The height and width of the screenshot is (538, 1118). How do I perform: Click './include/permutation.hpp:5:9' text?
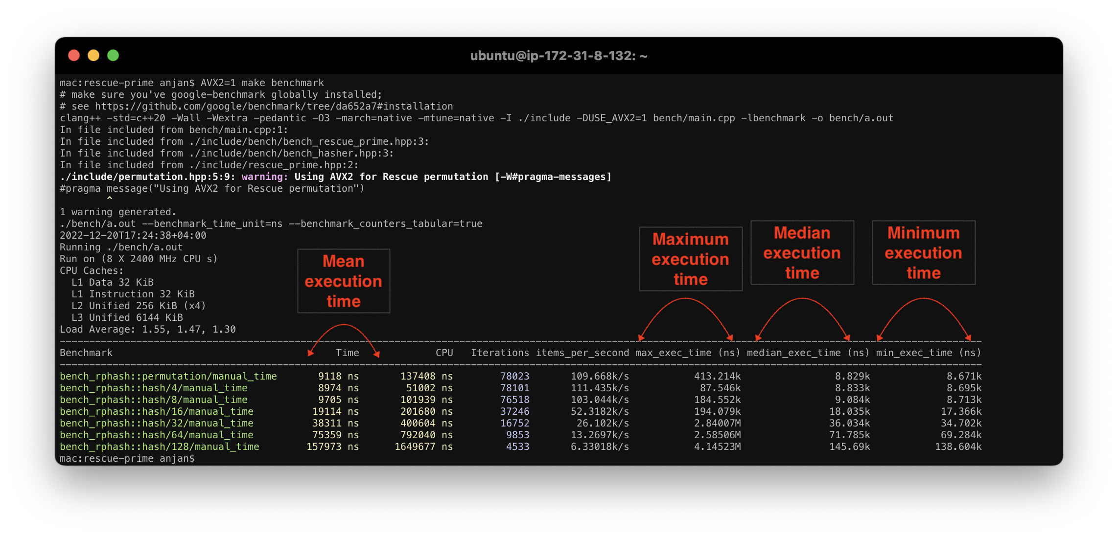[x=147, y=177]
